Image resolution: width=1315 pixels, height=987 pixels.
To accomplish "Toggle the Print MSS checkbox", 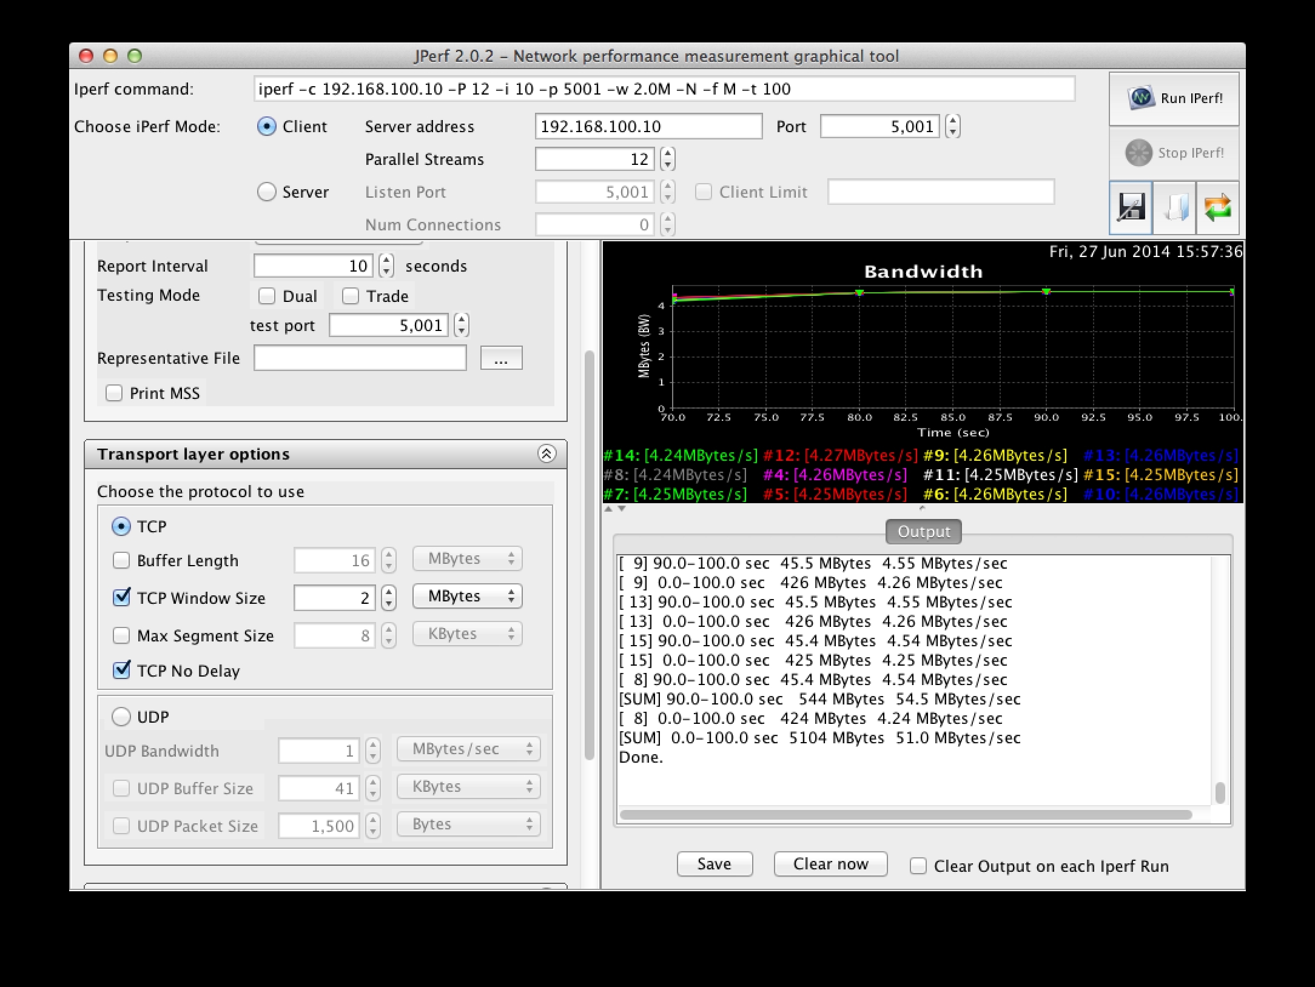I will tap(114, 393).
